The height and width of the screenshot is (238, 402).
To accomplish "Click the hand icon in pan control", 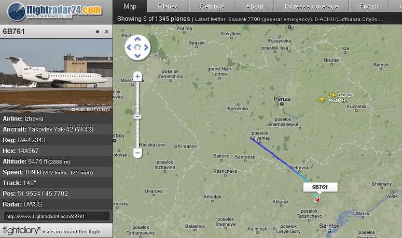I will tap(137, 47).
